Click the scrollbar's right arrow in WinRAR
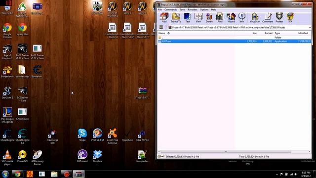 [310, 151]
